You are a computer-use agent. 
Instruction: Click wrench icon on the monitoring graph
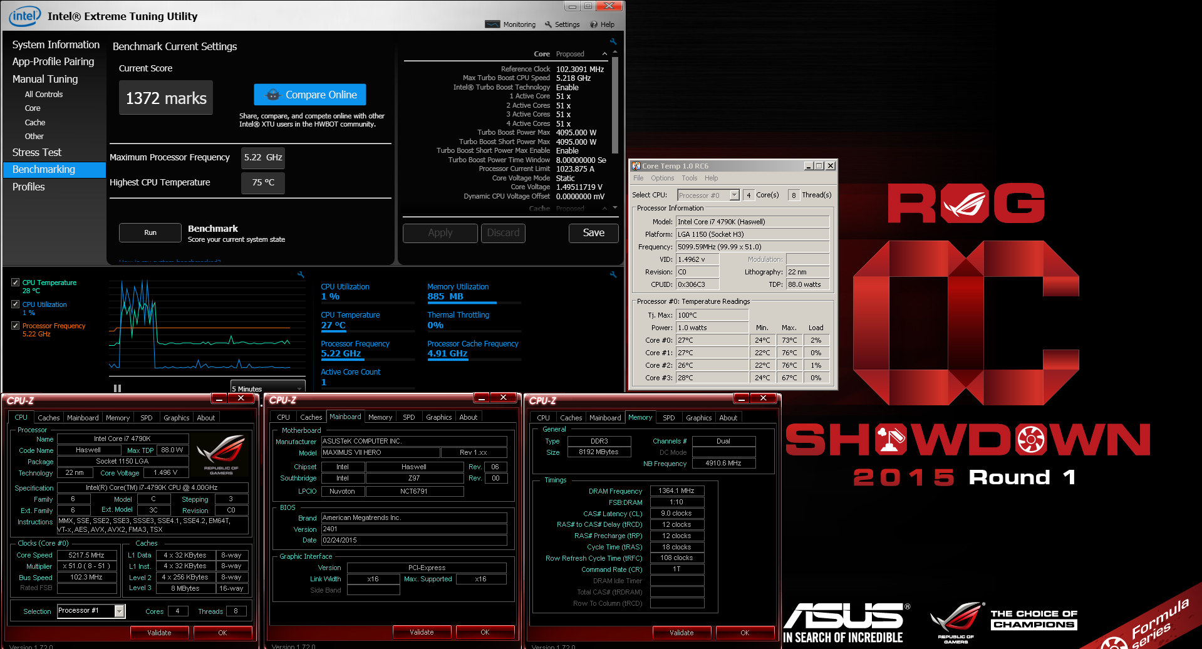(301, 274)
